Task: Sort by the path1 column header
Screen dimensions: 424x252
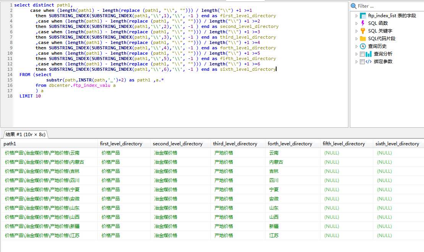Action: [x=49, y=144]
